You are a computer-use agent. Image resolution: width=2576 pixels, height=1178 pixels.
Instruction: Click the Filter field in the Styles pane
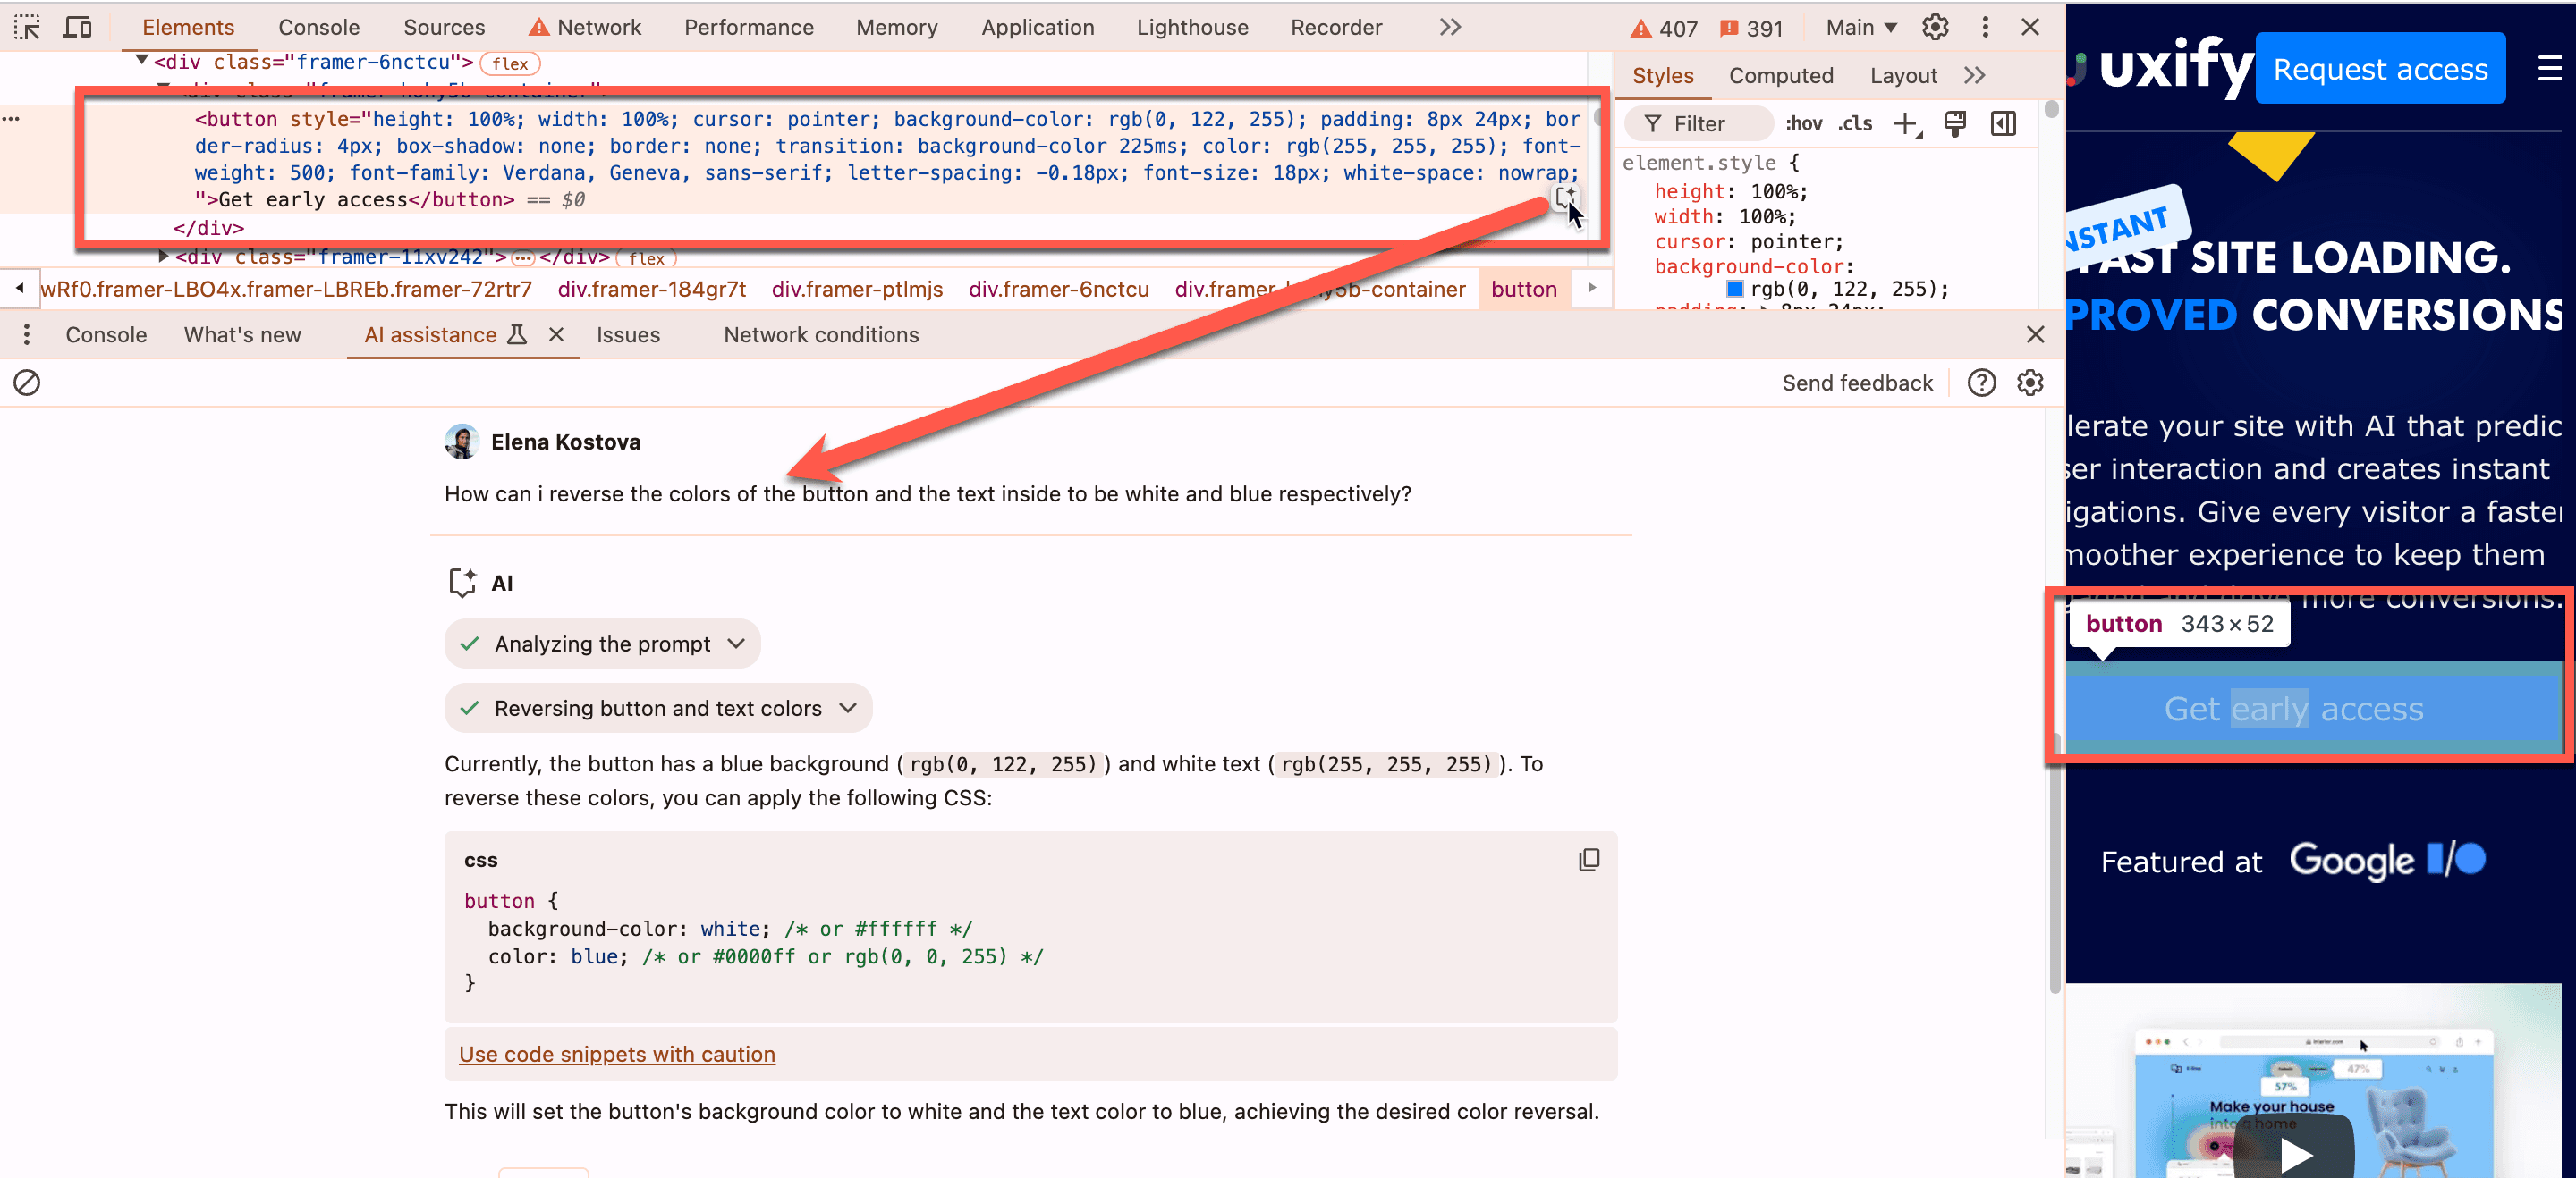coord(1698,123)
